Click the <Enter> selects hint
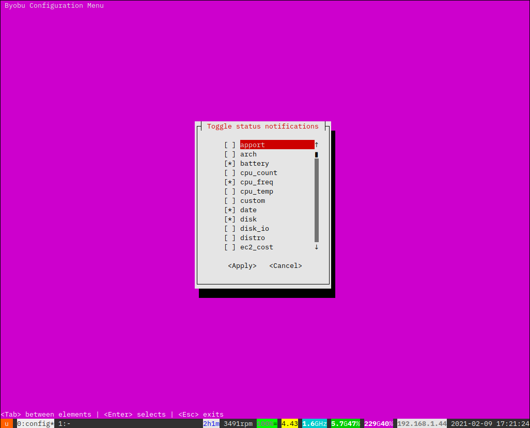530x428 pixels. point(135,415)
